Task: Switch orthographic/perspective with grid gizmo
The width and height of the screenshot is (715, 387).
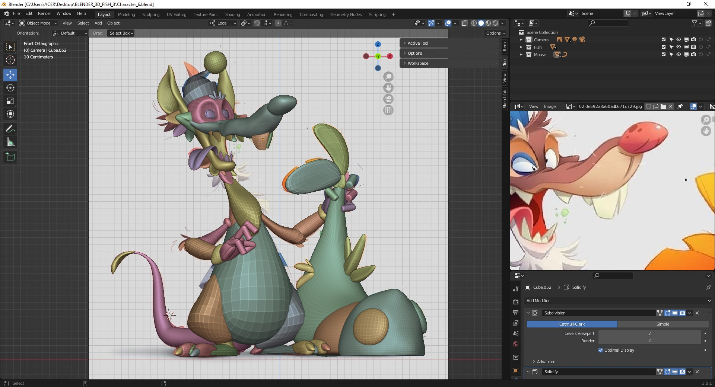Action: (388, 110)
